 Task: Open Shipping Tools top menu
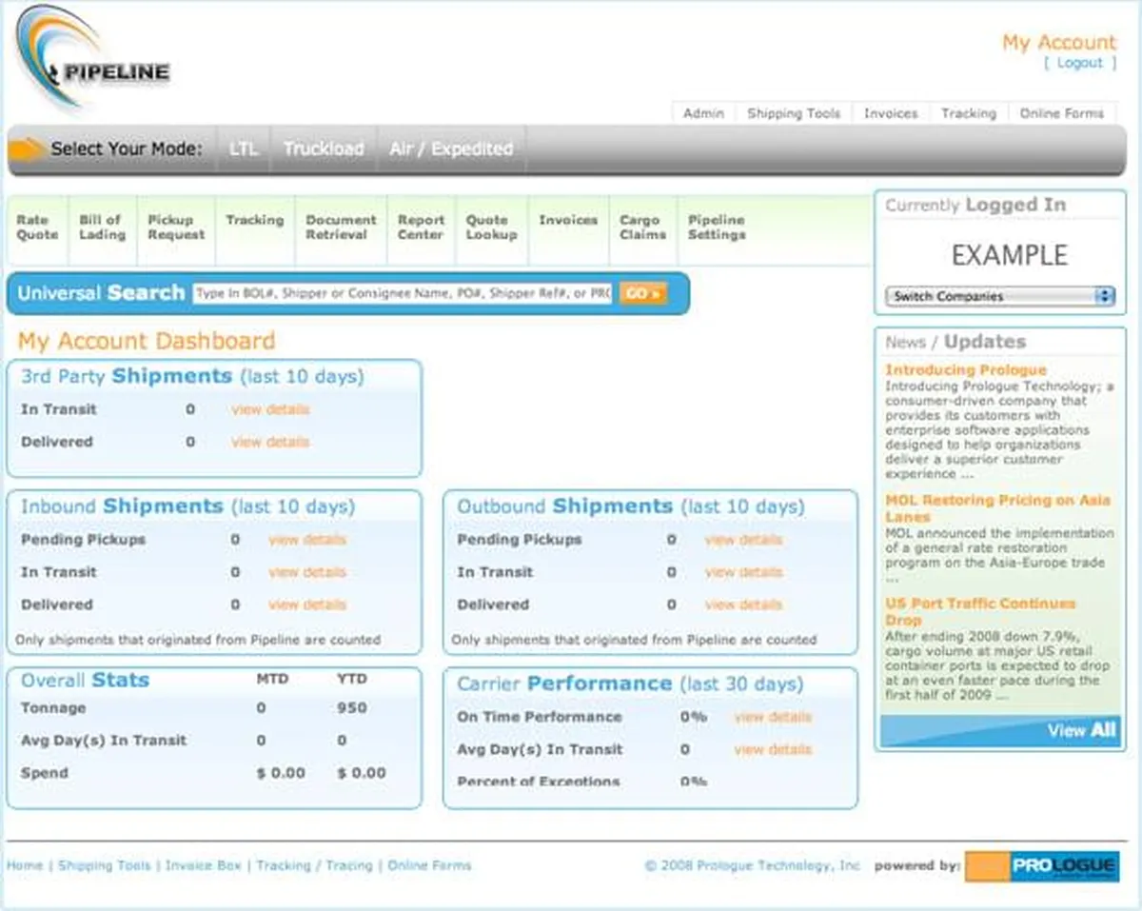click(x=794, y=112)
